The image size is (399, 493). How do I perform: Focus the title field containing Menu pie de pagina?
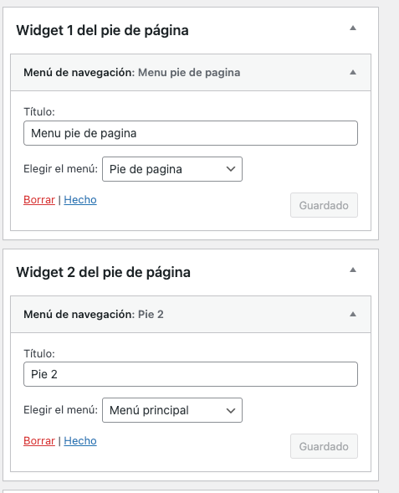pos(191,133)
